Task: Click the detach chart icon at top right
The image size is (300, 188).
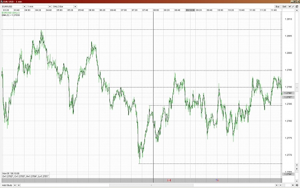Action: click(297, 7)
